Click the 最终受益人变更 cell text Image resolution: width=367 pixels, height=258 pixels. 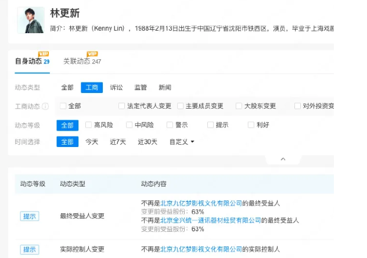point(82,216)
